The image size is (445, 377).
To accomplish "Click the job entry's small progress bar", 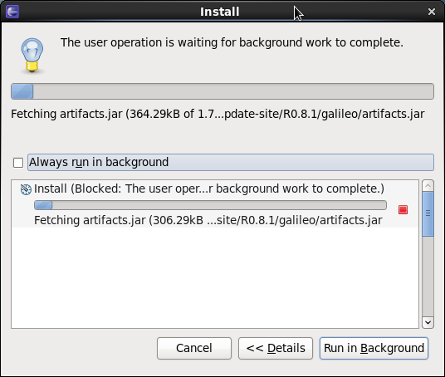I will pos(210,205).
